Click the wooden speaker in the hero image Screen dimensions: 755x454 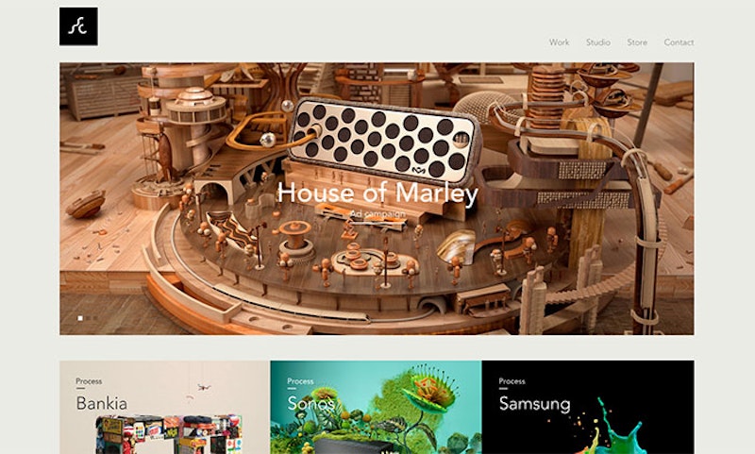tap(383, 139)
